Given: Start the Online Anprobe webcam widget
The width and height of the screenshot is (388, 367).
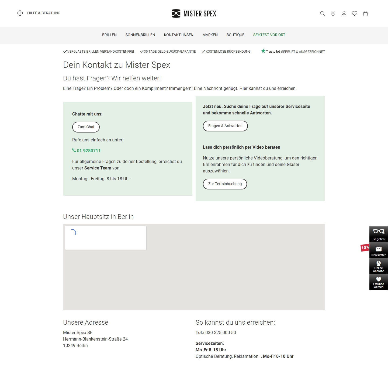Looking at the screenshot, I should click(379, 266).
